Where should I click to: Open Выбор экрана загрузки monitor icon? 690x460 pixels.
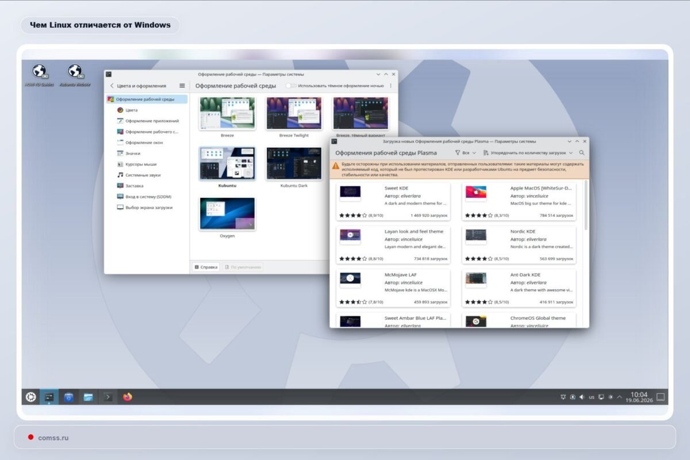(120, 208)
